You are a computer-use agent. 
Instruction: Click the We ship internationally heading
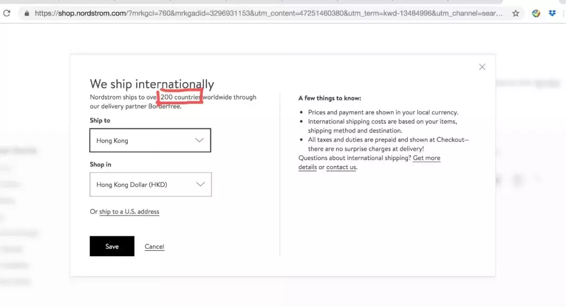pyautogui.click(x=152, y=84)
